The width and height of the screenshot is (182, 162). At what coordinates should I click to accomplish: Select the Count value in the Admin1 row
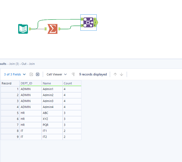72,89
